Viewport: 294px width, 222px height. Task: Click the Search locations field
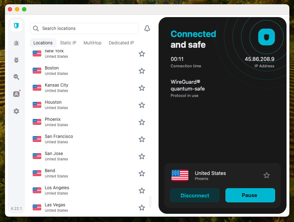pos(84,29)
